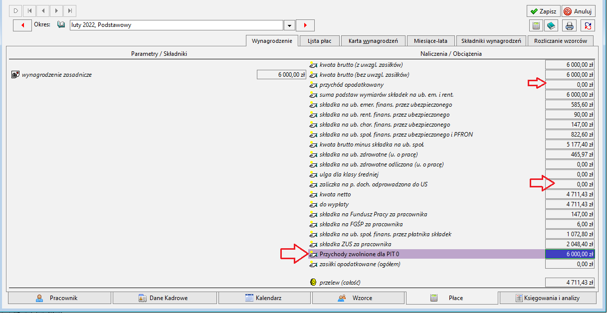
Task: Open the Wynagrodzenie tab
Action: tap(272, 41)
